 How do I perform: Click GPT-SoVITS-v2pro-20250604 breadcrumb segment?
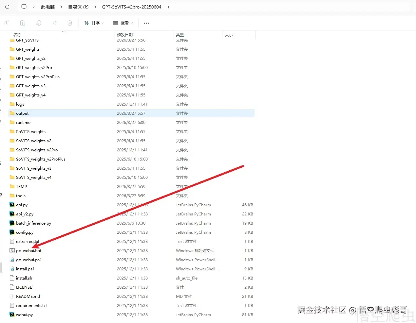click(x=132, y=7)
